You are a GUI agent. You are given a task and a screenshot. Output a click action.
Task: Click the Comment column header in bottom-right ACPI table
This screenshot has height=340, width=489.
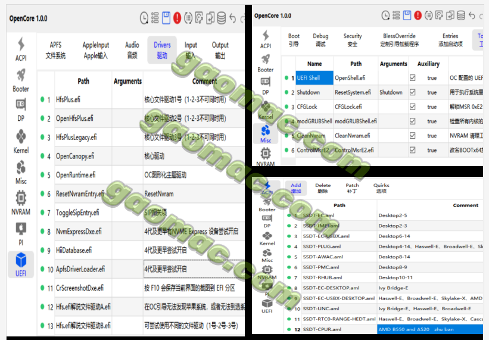[x=465, y=205]
